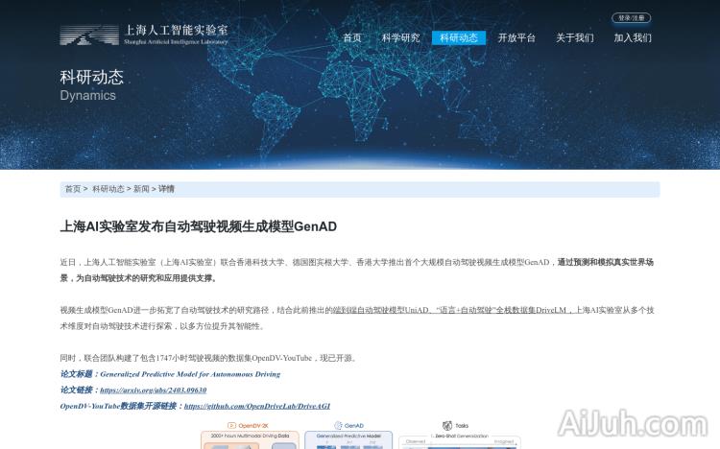Open the 首页 navigation menu item
The width and height of the screenshot is (720, 449).
pos(352,38)
